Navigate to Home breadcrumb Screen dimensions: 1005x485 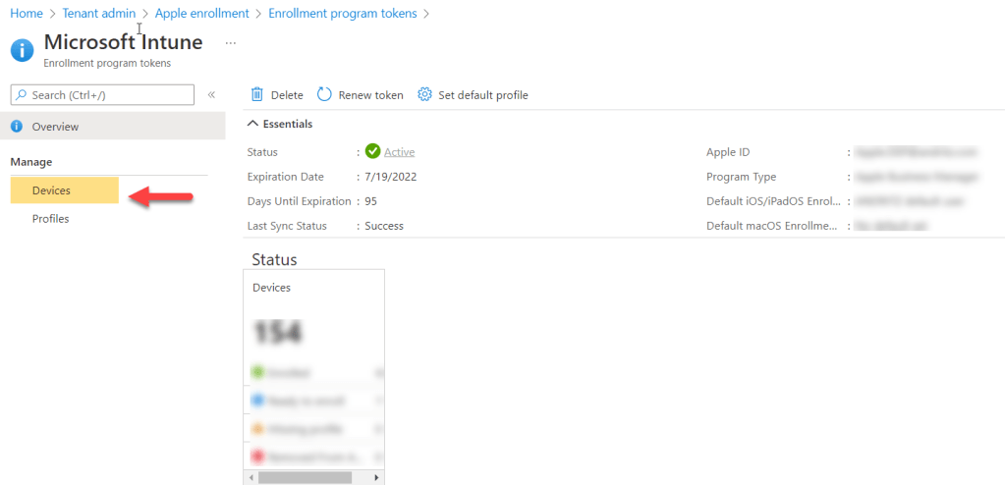pyautogui.click(x=26, y=14)
